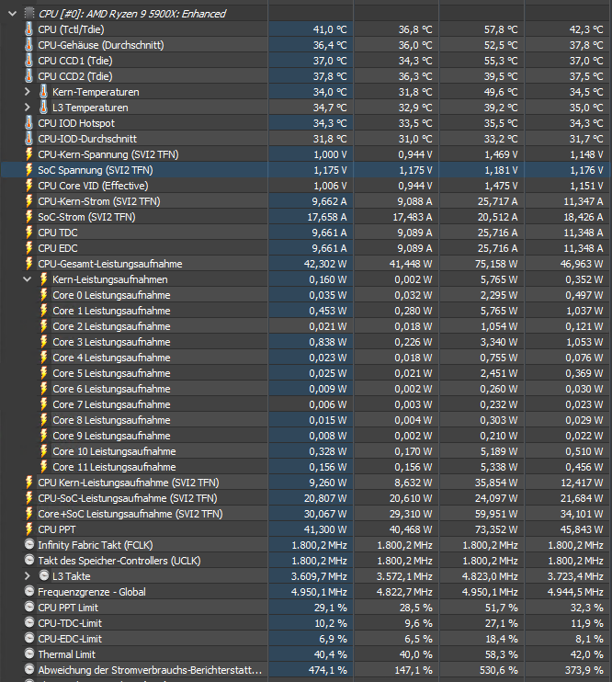The image size is (612, 682).
Task: Click the lightning icon of CPU-Kern-Spannung
Action: [x=28, y=154]
